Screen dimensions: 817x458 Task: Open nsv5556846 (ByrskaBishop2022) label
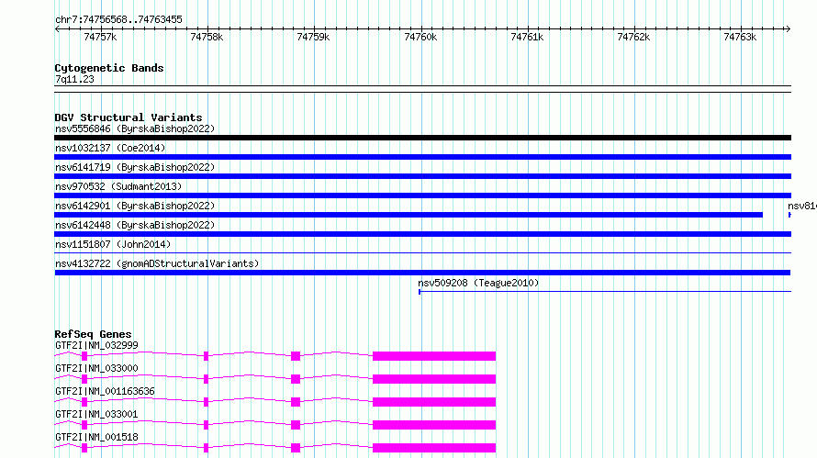(135, 128)
